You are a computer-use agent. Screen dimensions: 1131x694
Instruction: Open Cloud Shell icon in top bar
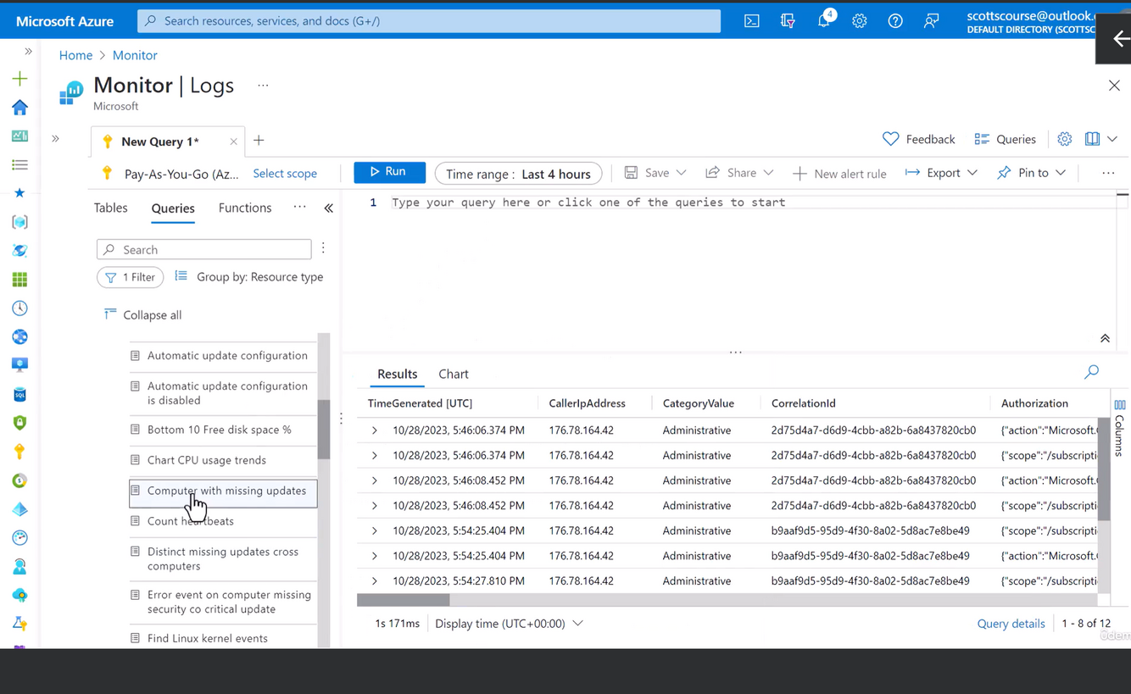coord(751,21)
